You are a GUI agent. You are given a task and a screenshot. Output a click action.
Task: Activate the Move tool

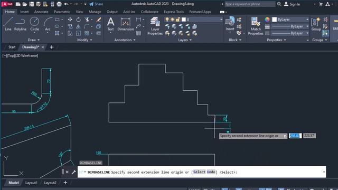pos(70,20)
